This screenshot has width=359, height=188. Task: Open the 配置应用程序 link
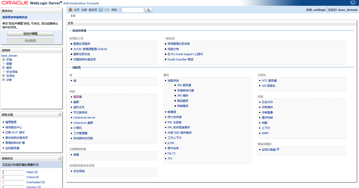tap(82, 44)
